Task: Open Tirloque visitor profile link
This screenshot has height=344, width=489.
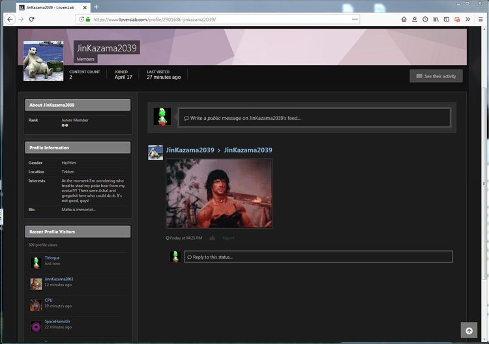Action: pos(52,258)
